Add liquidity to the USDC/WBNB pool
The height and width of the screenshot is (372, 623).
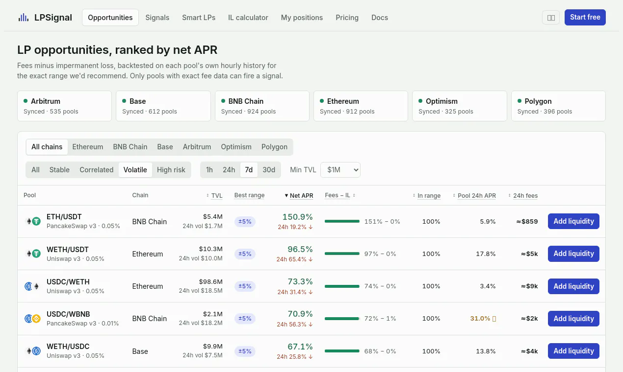[x=573, y=319]
